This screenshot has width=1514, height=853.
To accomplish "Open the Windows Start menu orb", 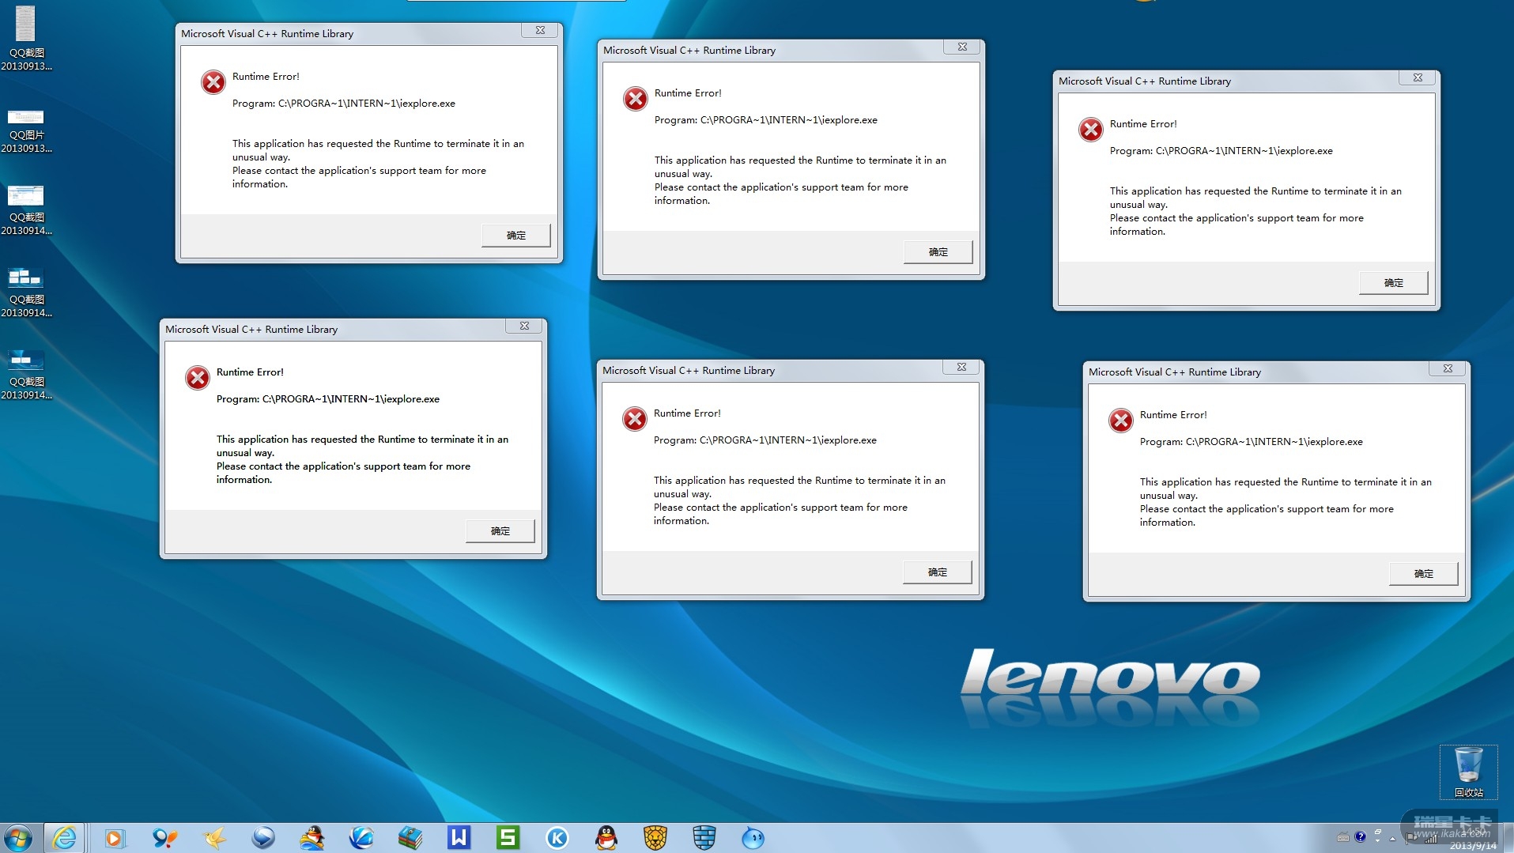I will (x=17, y=838).
